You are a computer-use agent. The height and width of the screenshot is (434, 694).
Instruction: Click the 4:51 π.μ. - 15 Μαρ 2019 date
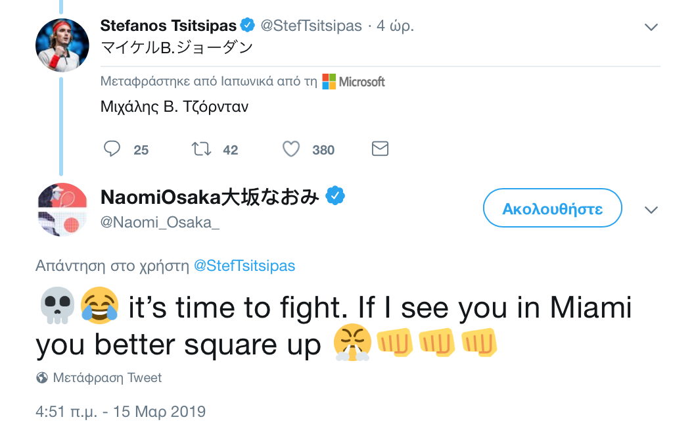tap(120, 412)
